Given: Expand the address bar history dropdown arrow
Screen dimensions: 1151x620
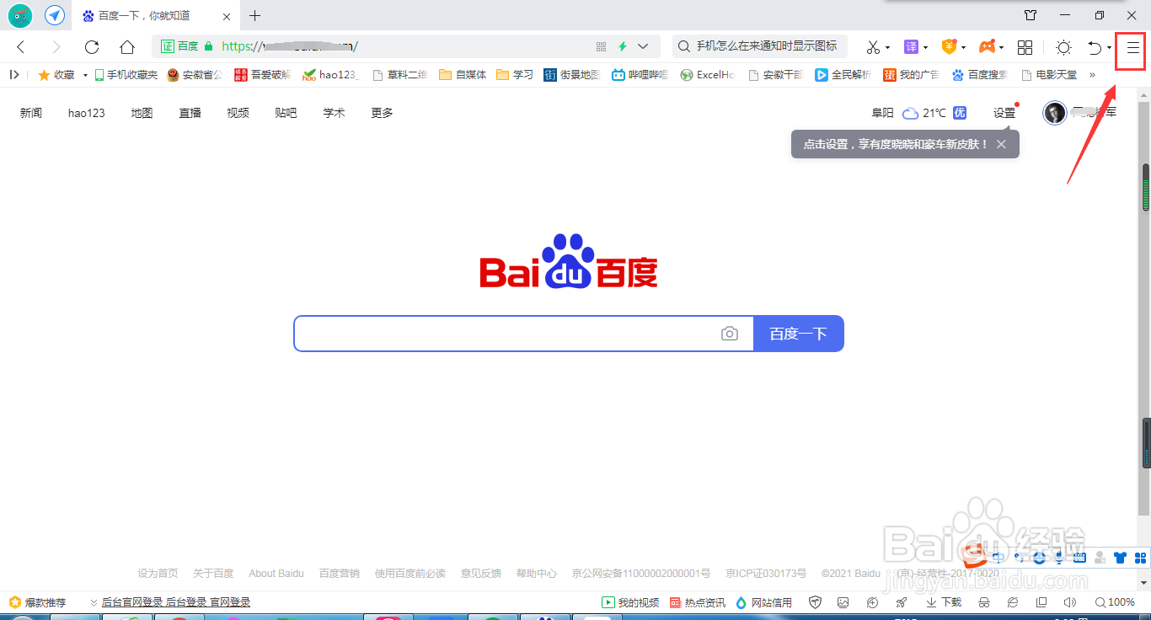Looking at the screenshot, I should tap(644, 47).
